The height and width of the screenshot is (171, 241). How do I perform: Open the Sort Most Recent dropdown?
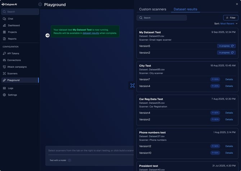(229, 24)
